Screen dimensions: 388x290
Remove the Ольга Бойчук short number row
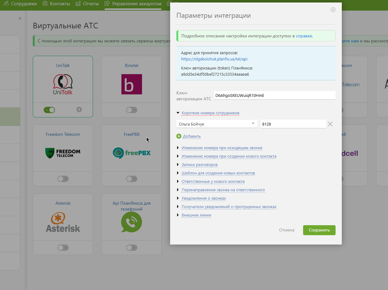[x=330, y=124]
